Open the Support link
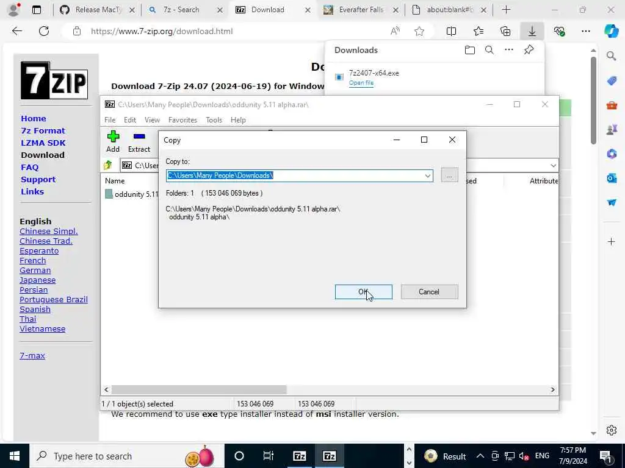625x468 pixels. click(x=38, y=180)
